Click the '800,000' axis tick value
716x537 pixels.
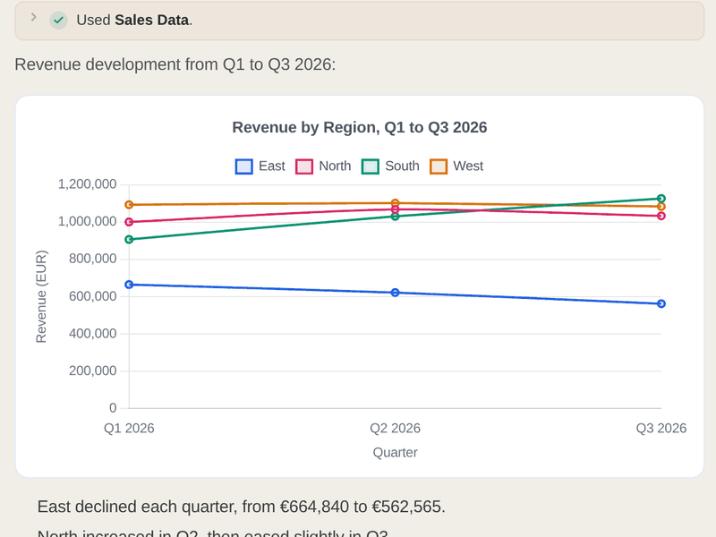93,259
